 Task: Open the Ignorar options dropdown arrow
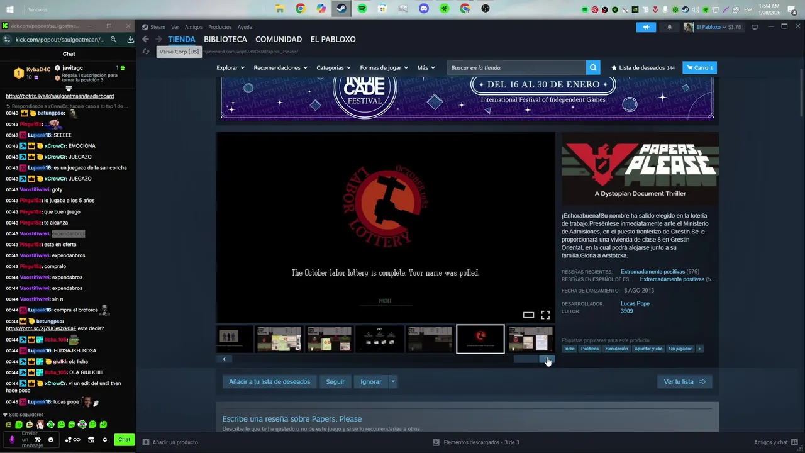click(x=393, y=381)
